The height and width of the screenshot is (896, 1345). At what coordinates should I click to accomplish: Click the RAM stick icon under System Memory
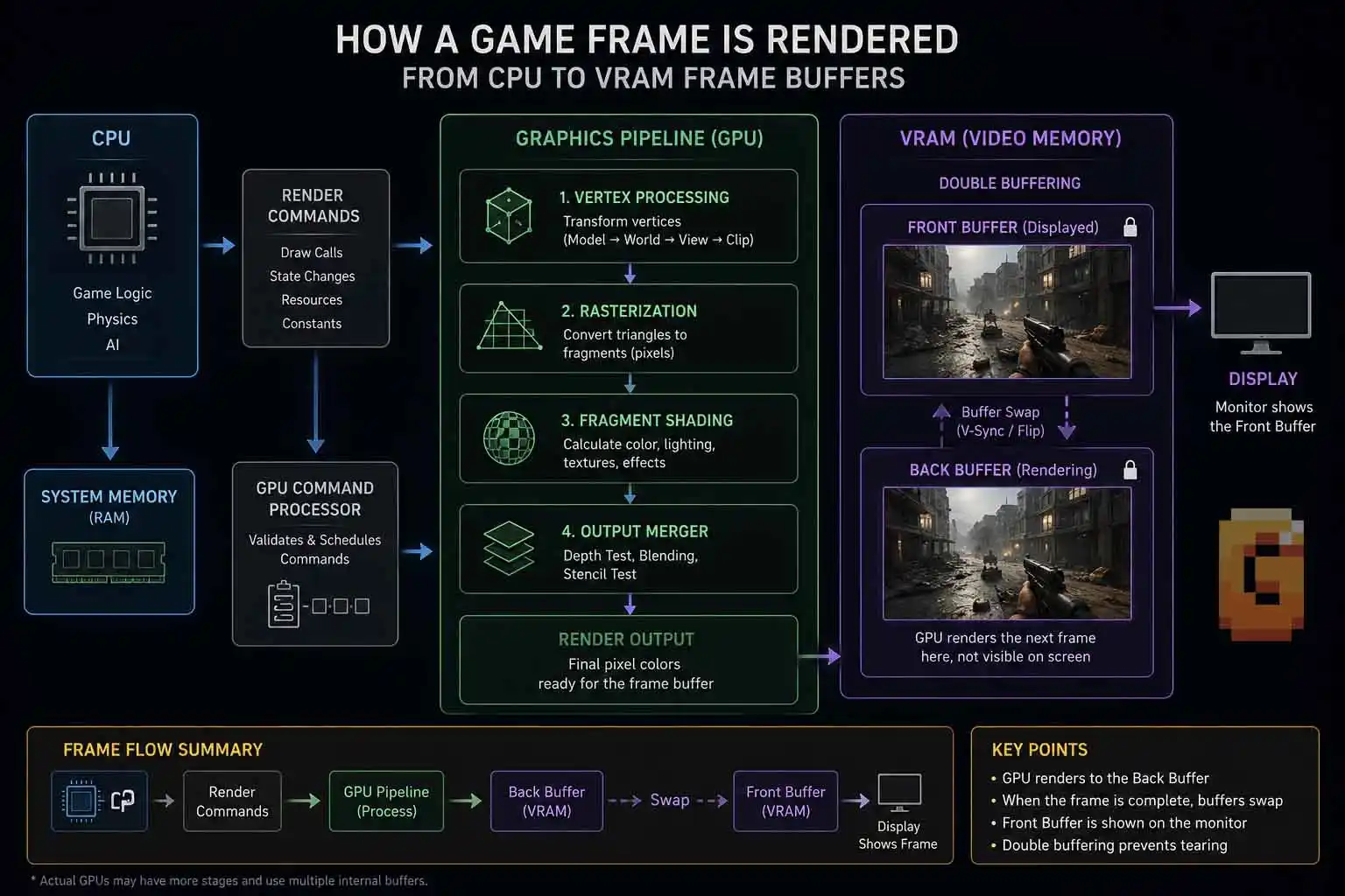(x=109, y=563)
